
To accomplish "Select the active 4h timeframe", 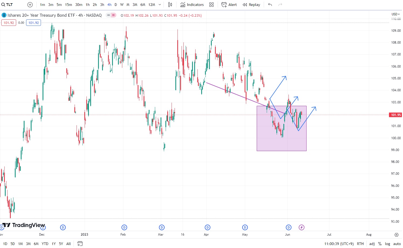I will [109, 5].
